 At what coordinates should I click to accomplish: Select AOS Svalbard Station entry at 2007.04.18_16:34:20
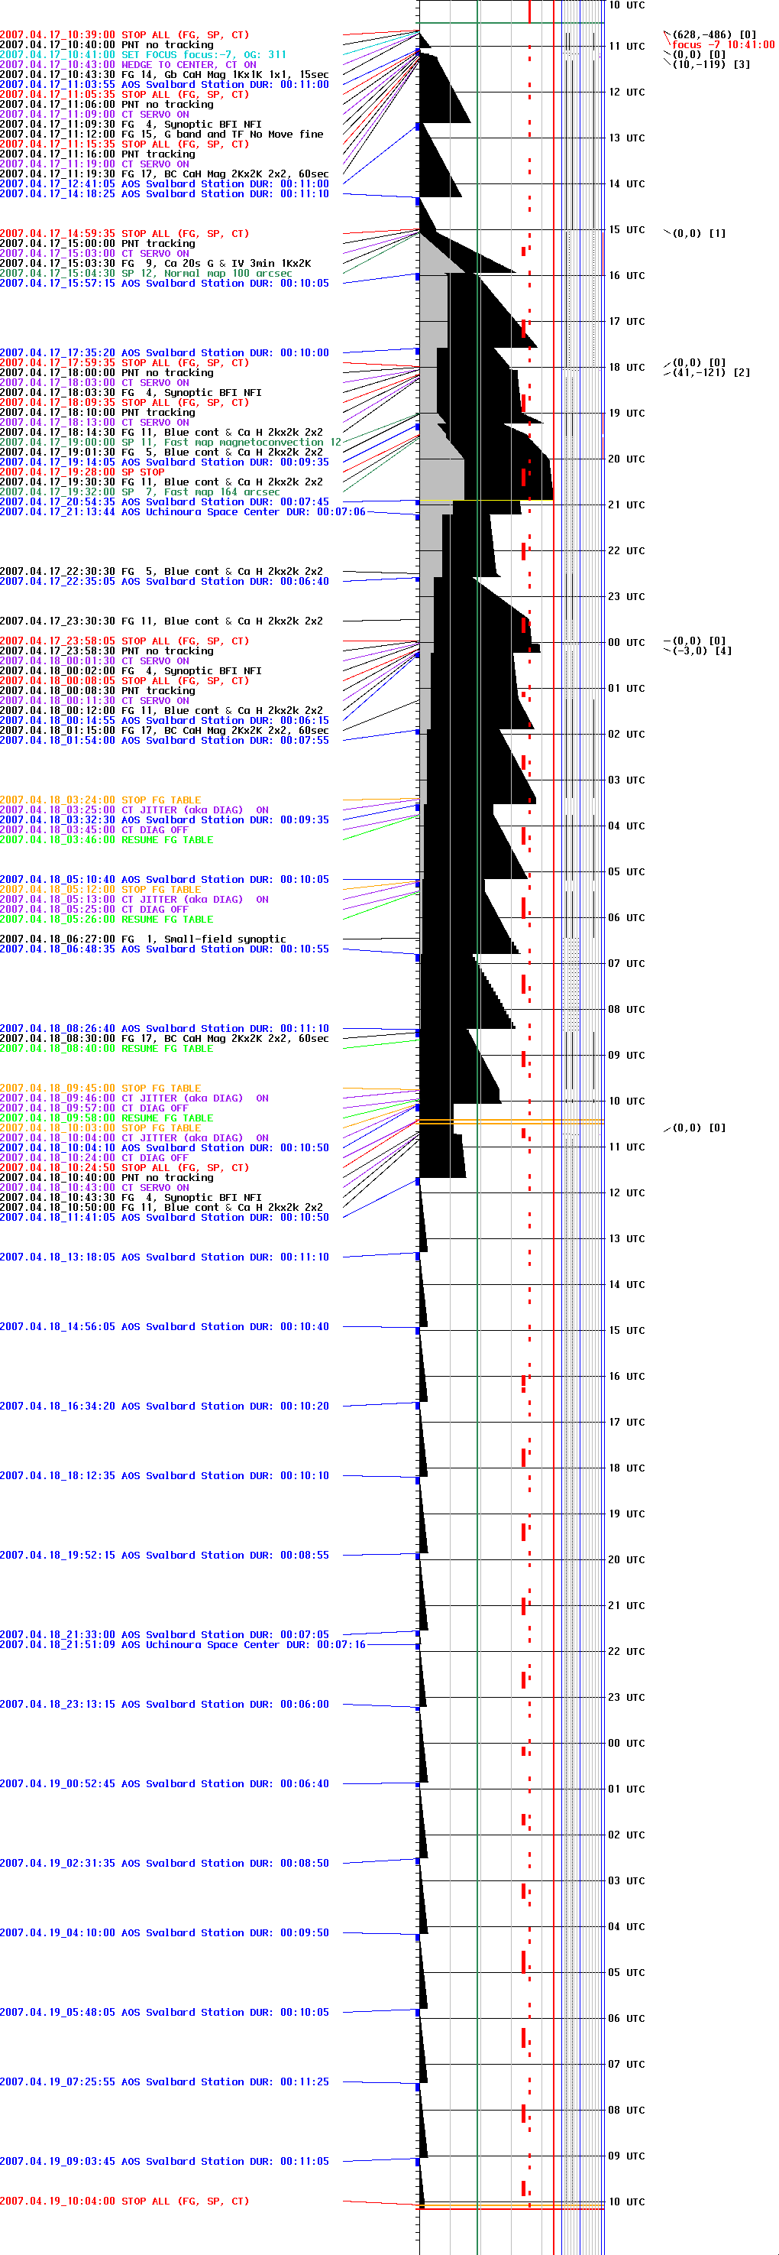164,1406
